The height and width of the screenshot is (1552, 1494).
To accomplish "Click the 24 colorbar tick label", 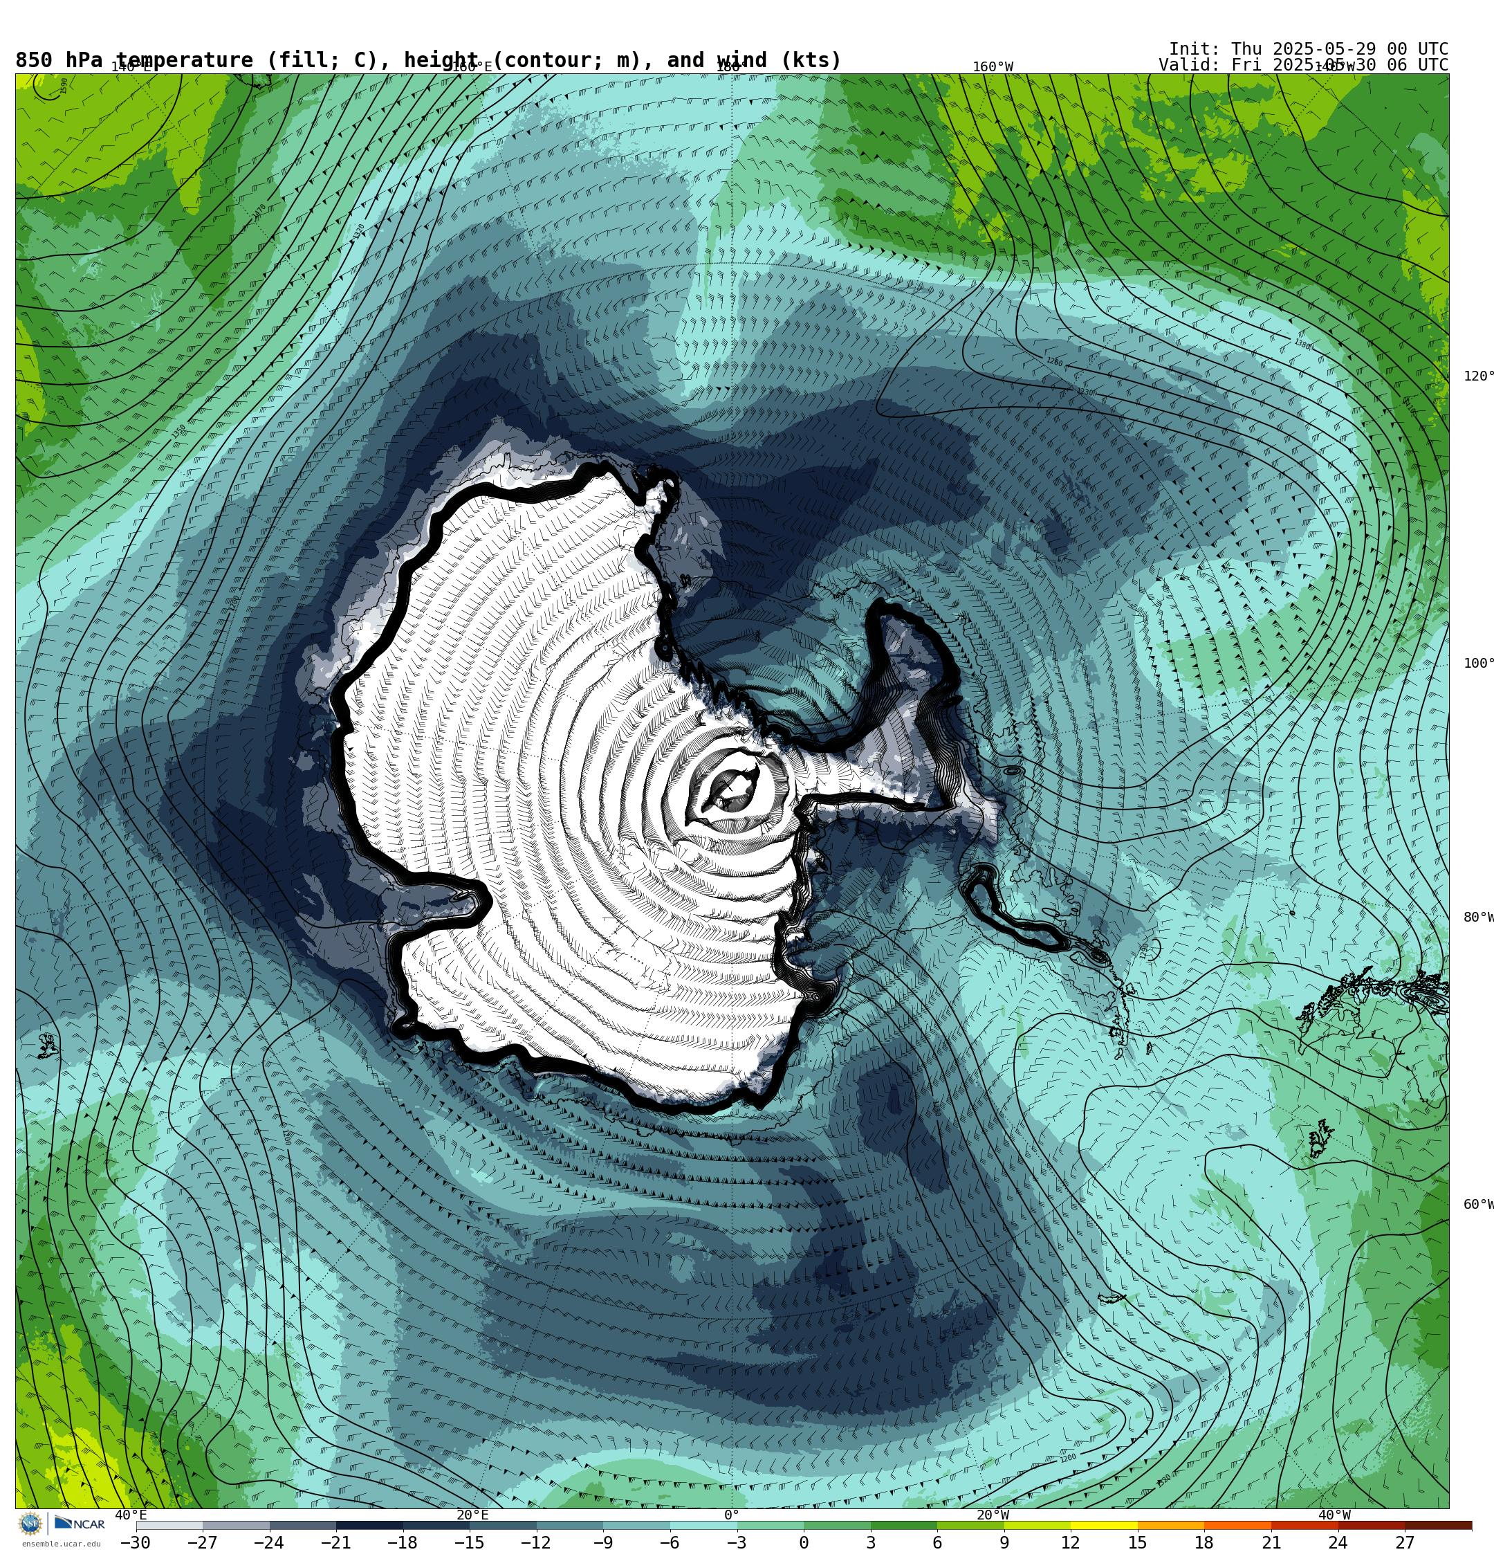I will (1338, 1542).
